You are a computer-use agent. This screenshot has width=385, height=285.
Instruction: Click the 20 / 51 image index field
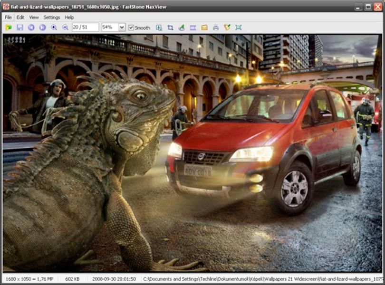(85, 27)
